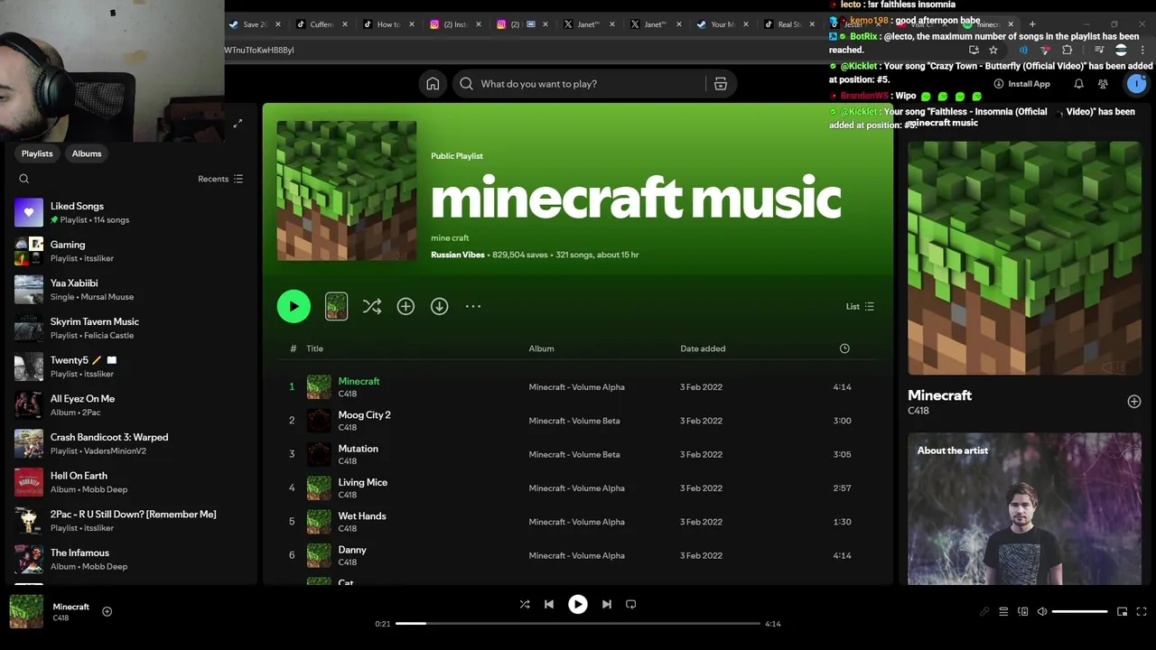Open the List view options dropdown

860,307
